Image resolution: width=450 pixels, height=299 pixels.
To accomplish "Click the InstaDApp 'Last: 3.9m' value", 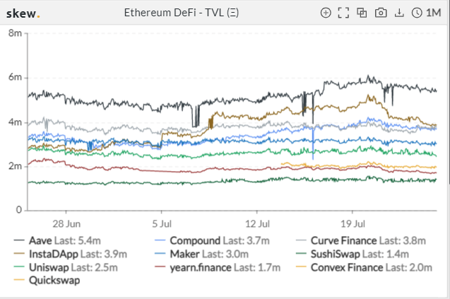I will click(x=104, y=254).
